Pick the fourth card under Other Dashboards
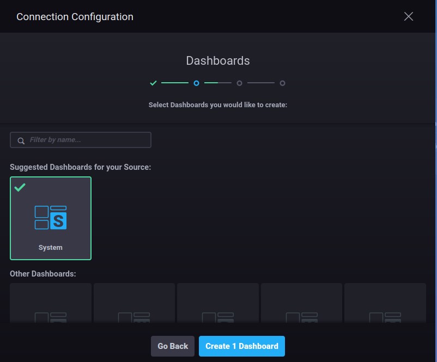Screen dimensions: 437x362 [x=301, y=303]
